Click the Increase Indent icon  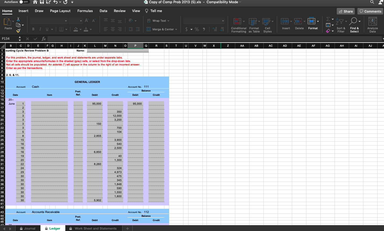(138, 29)
